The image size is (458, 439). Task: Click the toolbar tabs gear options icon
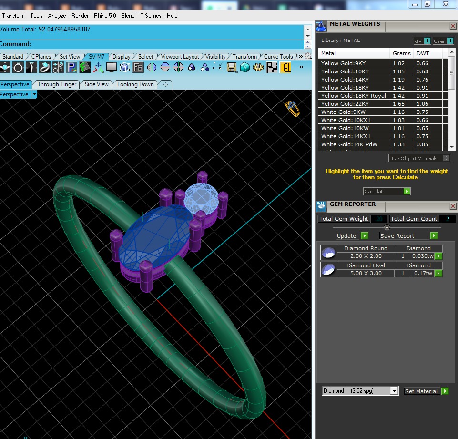coord(308,56)
